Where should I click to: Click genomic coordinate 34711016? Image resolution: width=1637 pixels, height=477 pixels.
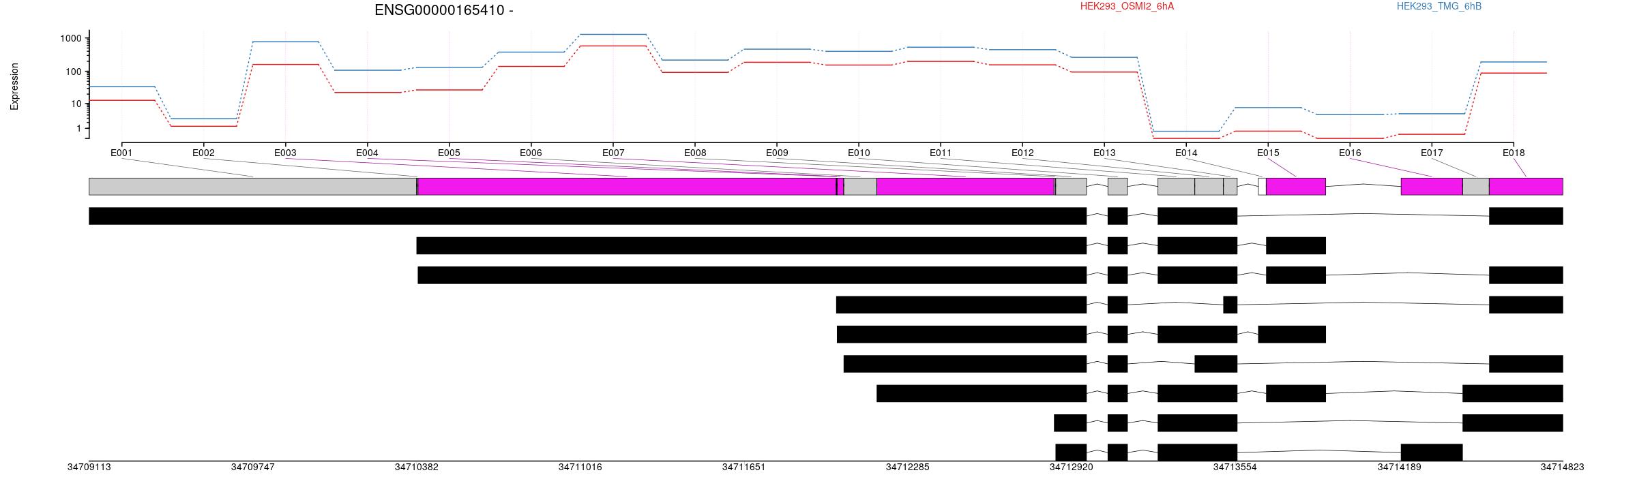pos(580,467)
